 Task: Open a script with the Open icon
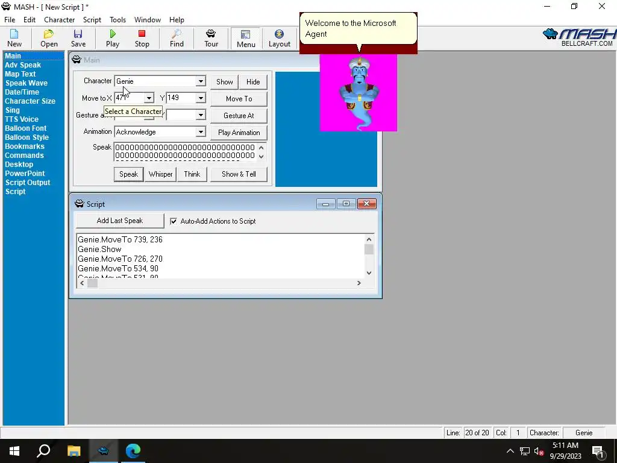[49, 38]
